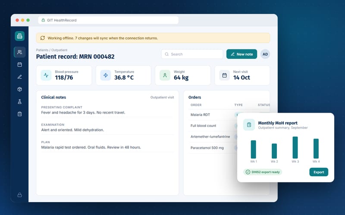This screenshot has height=215, width=345.
Task: Click the hospital logo icon in sidebar
Action: (x=19, y=36)
